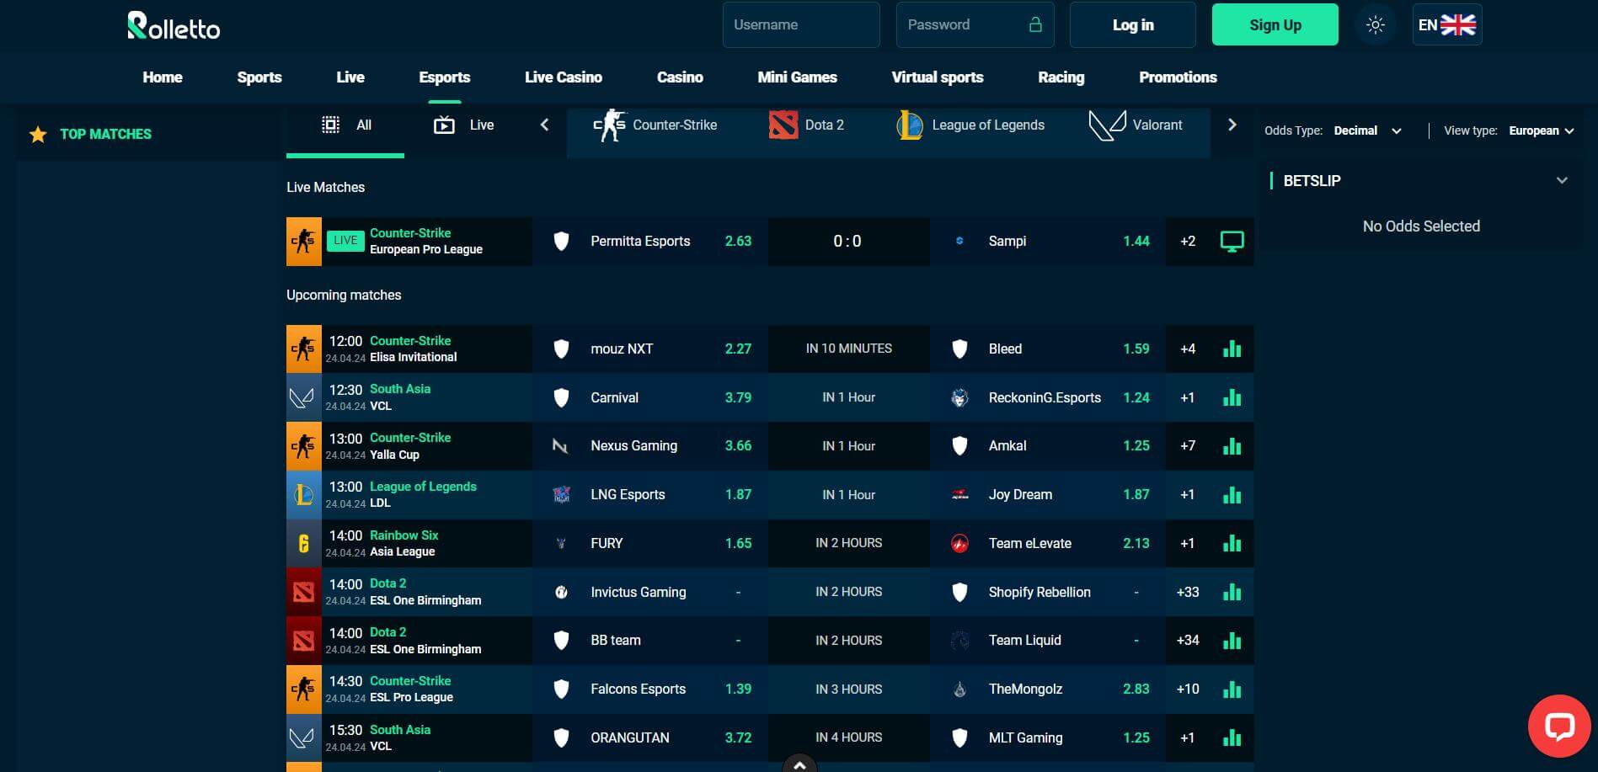Open the Promotions menu item
1598x772 pixels.
1178,77
